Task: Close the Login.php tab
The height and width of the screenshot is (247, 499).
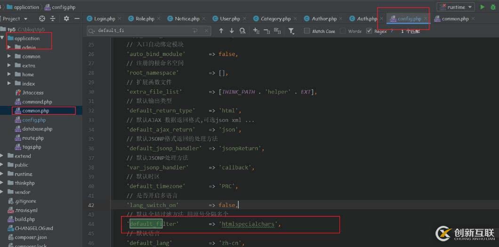Action: tap(120, 19)
